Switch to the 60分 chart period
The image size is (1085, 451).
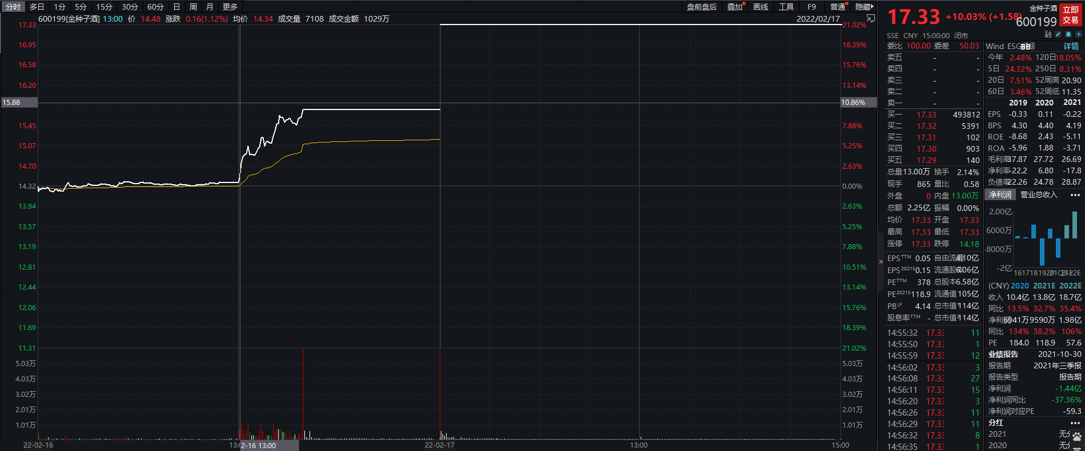155,7
